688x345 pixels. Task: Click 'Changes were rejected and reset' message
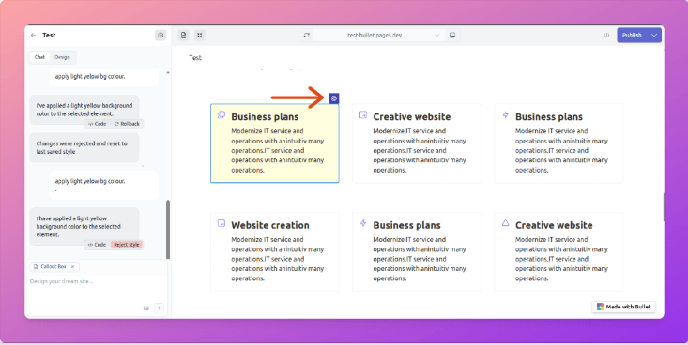(84, 148)
